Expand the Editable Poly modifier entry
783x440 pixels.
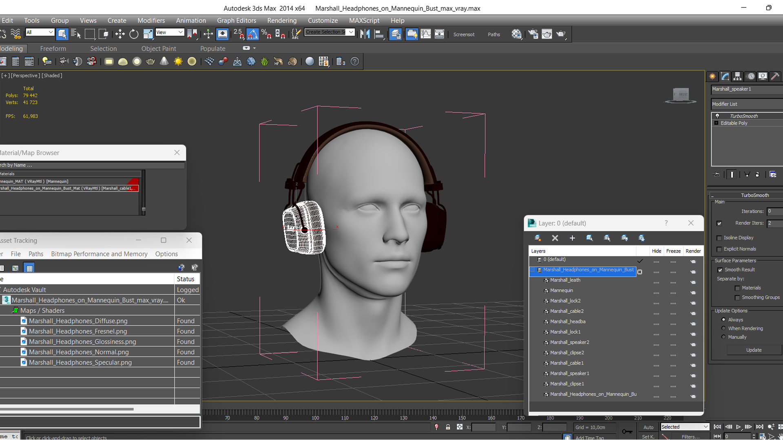[x=716, y=123]
